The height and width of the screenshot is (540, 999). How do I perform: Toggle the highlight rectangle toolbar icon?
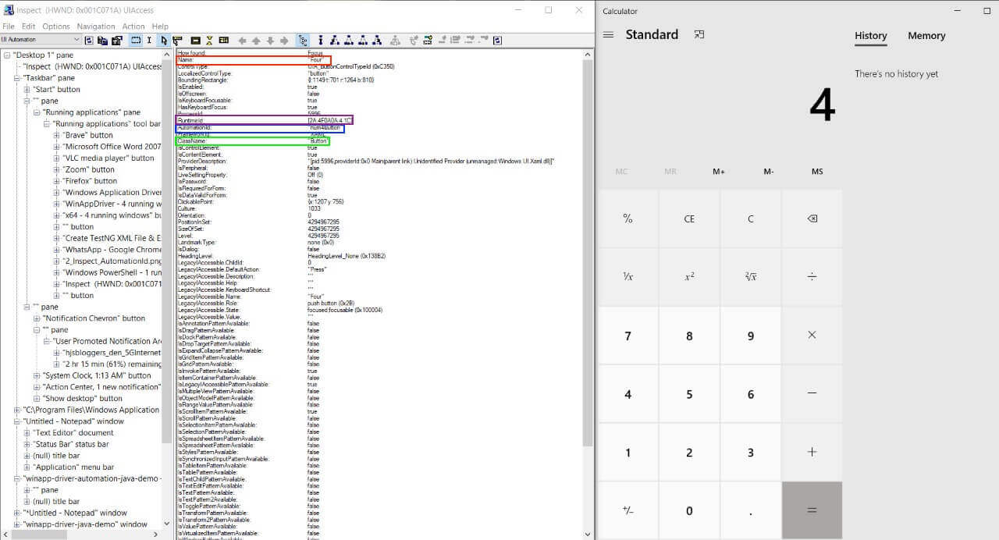136,40
